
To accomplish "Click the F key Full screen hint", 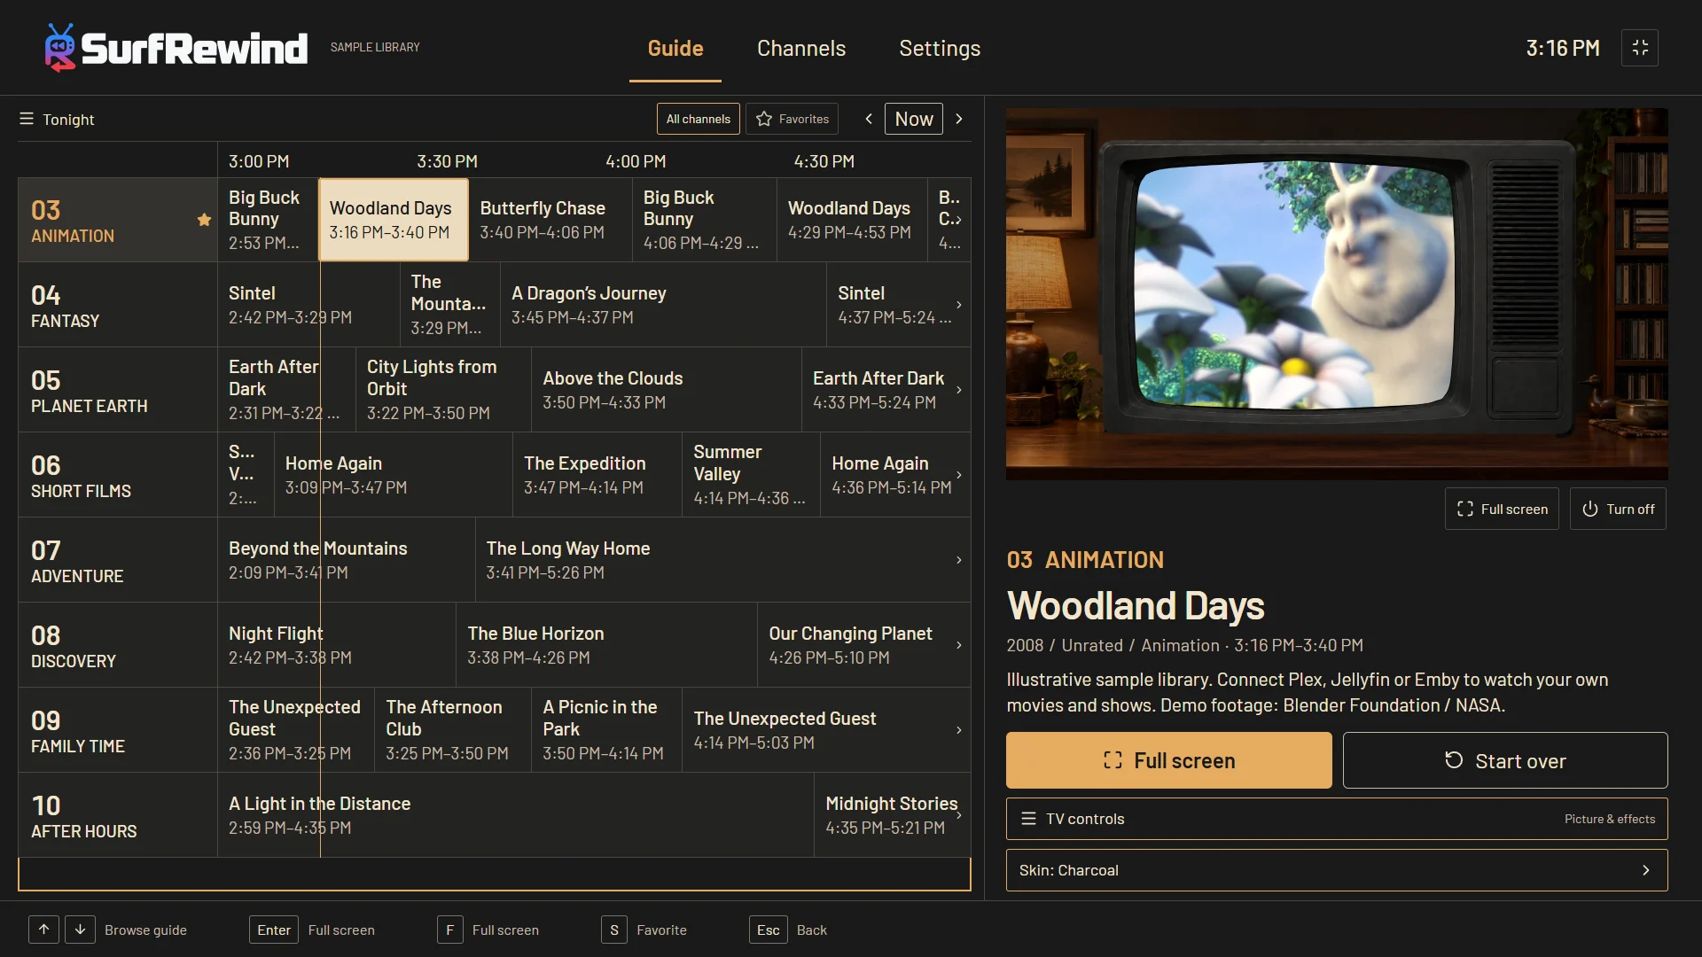I will (x=488, y=930).
